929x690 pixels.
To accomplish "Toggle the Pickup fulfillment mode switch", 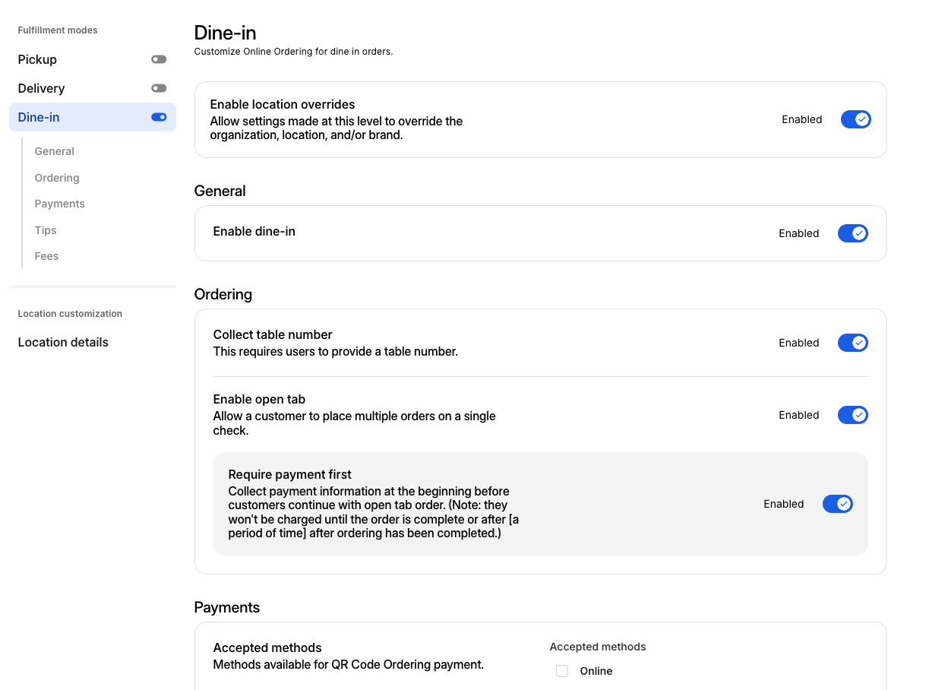I will pyautogui.click(x=158, y=59).
